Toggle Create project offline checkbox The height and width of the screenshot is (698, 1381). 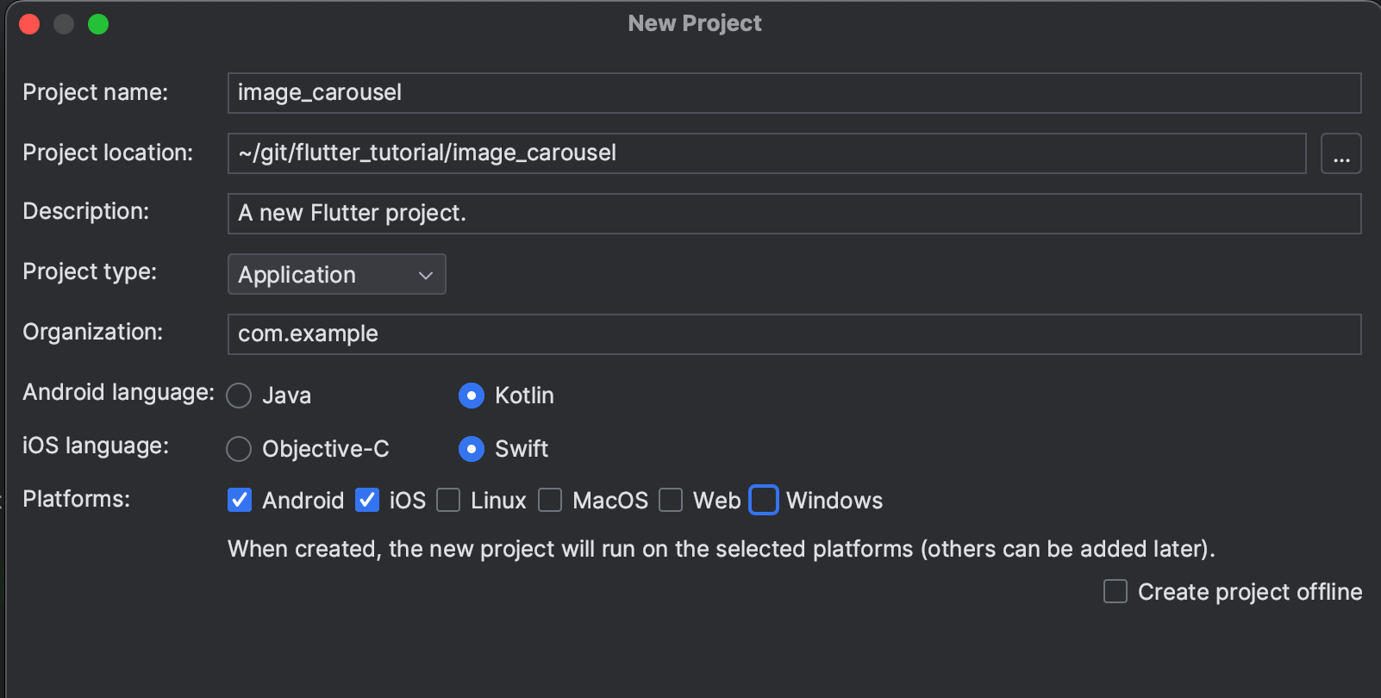pyautogui.click(x=1115, y=591)
